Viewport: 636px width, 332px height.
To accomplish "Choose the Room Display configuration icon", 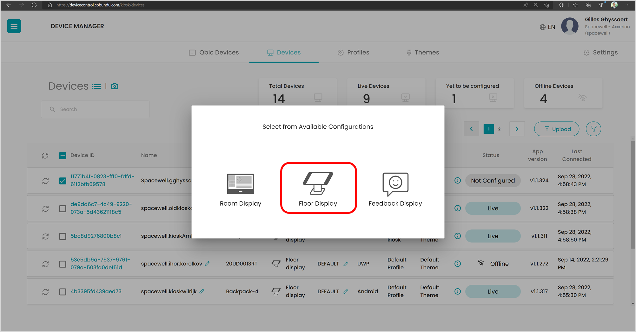I will 241,183.
